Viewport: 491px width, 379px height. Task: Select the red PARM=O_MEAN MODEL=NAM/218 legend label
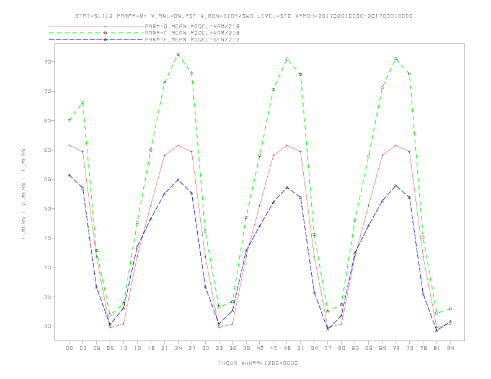pos(192,26)
